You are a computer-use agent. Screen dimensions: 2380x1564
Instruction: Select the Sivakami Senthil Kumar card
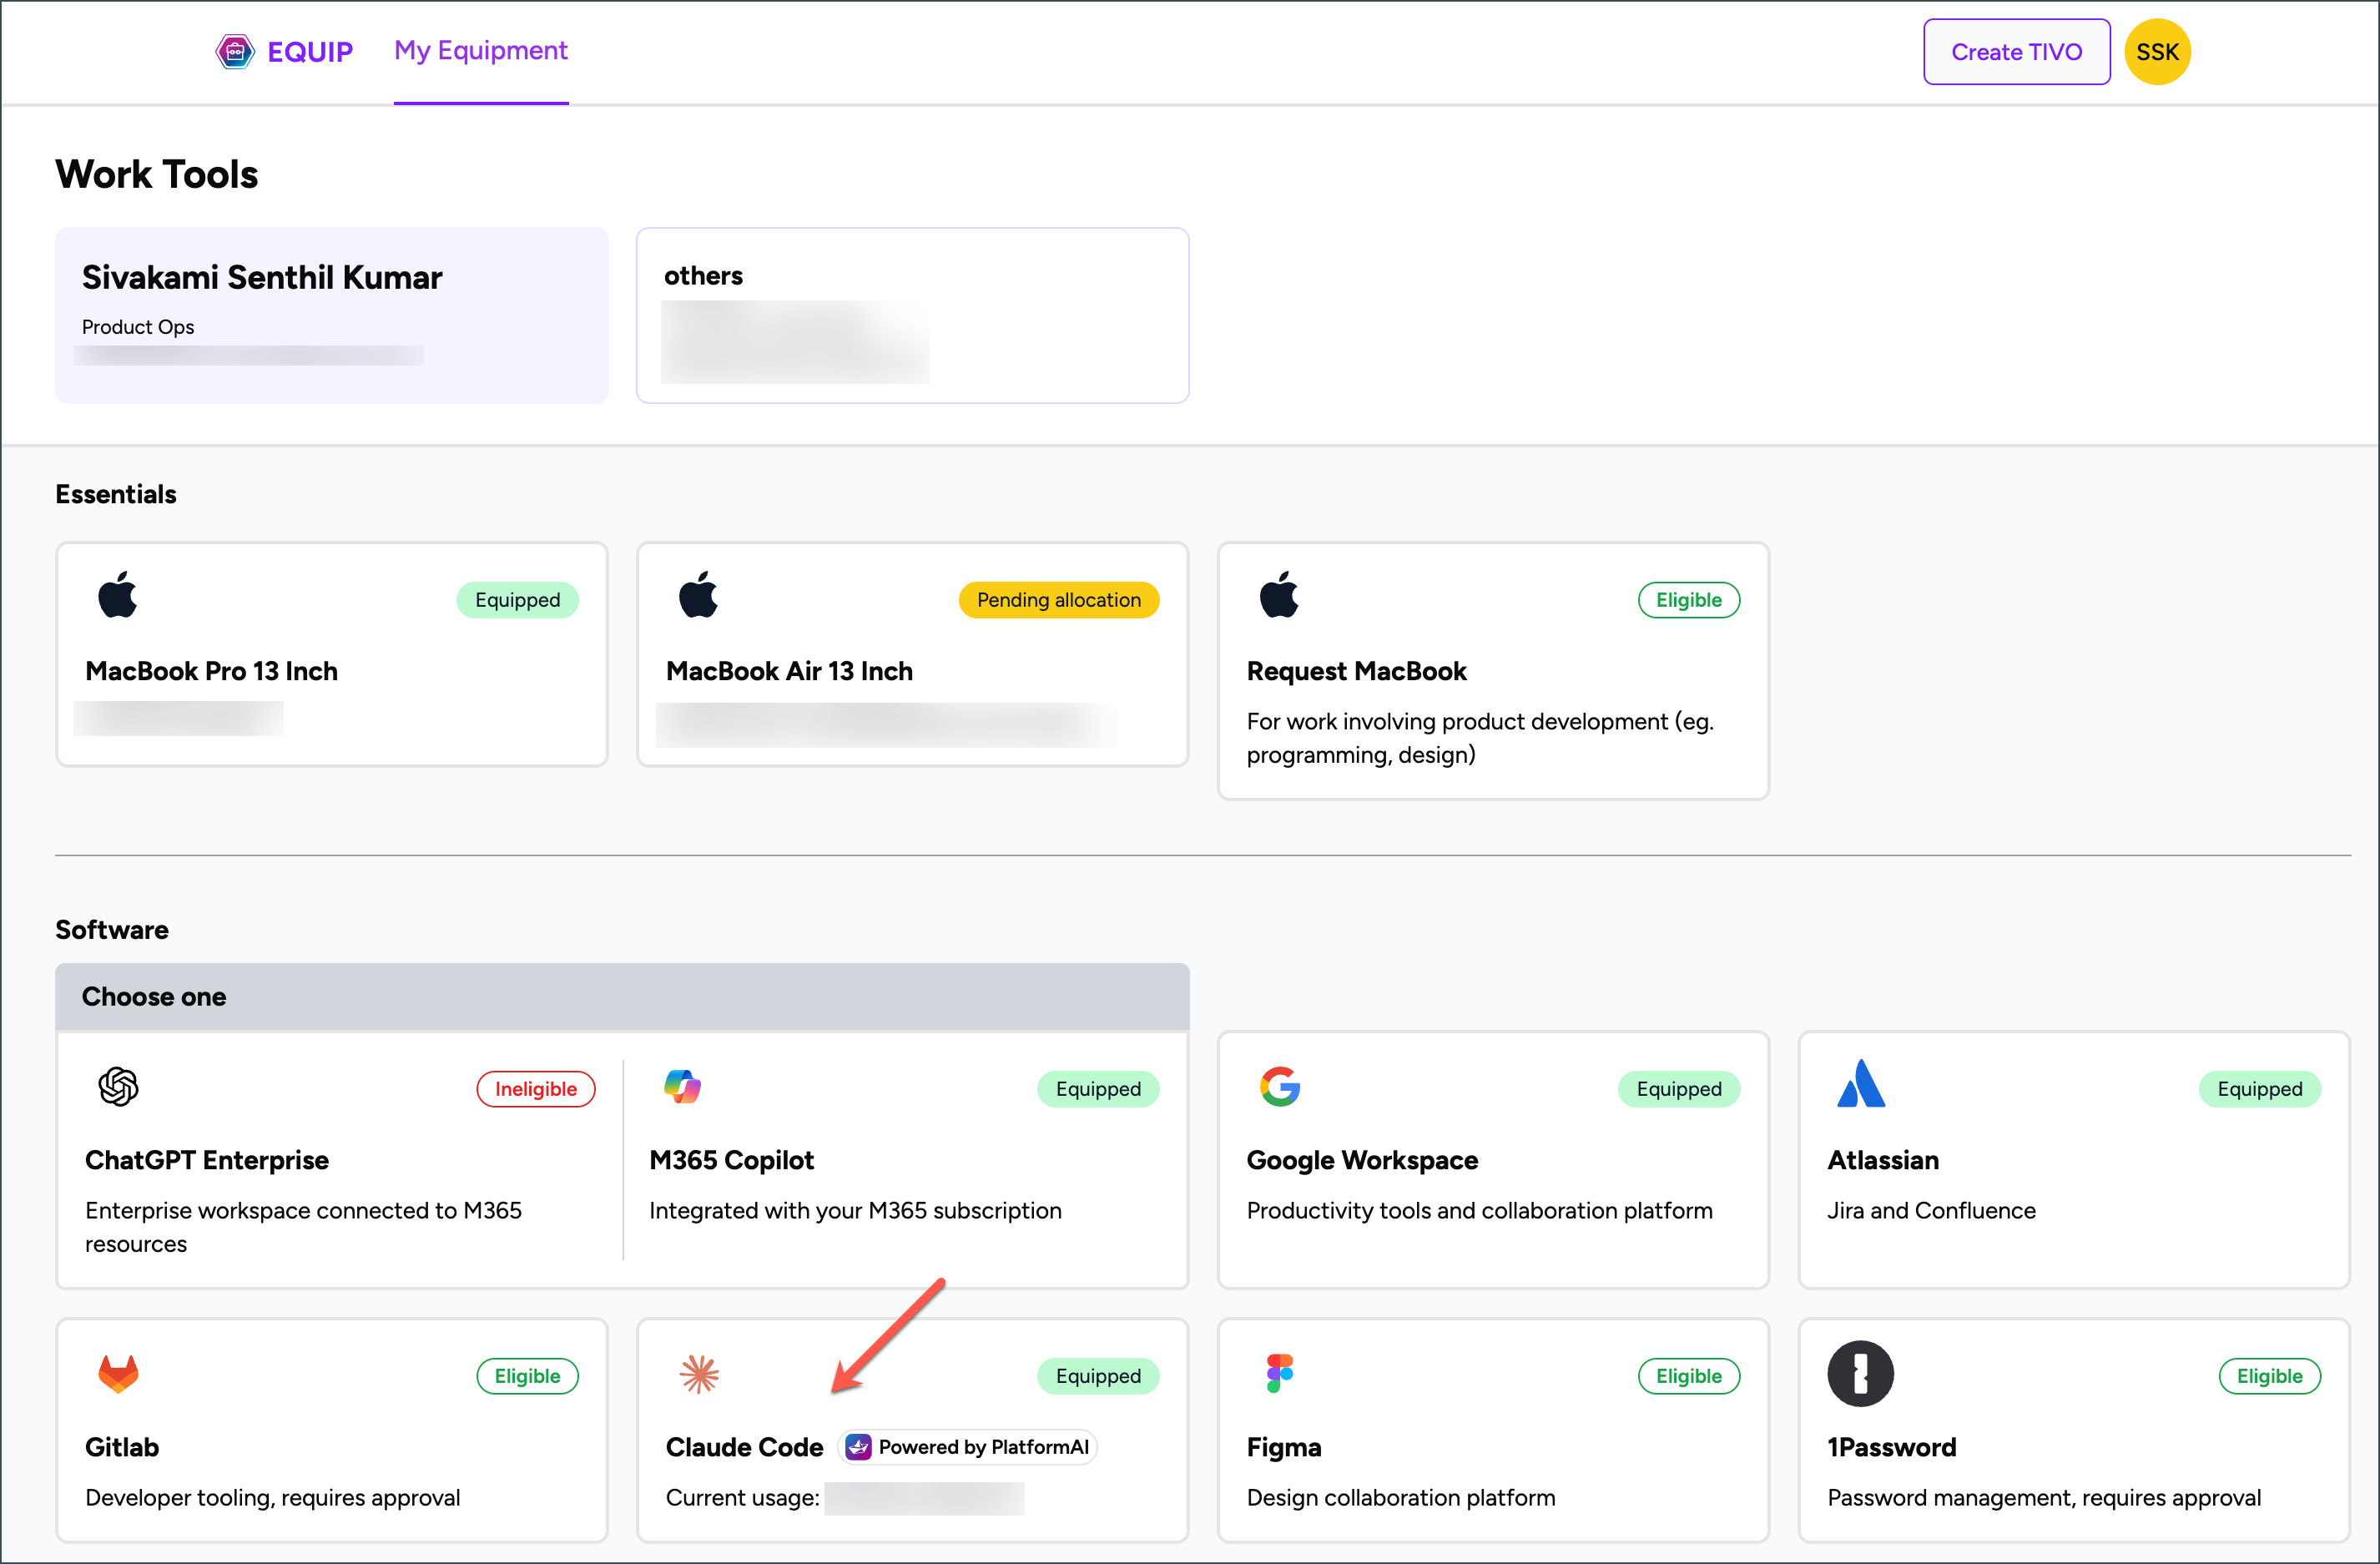332,315
